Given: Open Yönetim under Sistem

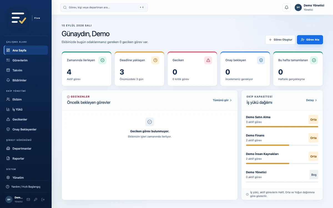Looking at the screenshot, I should click(26, 177).
